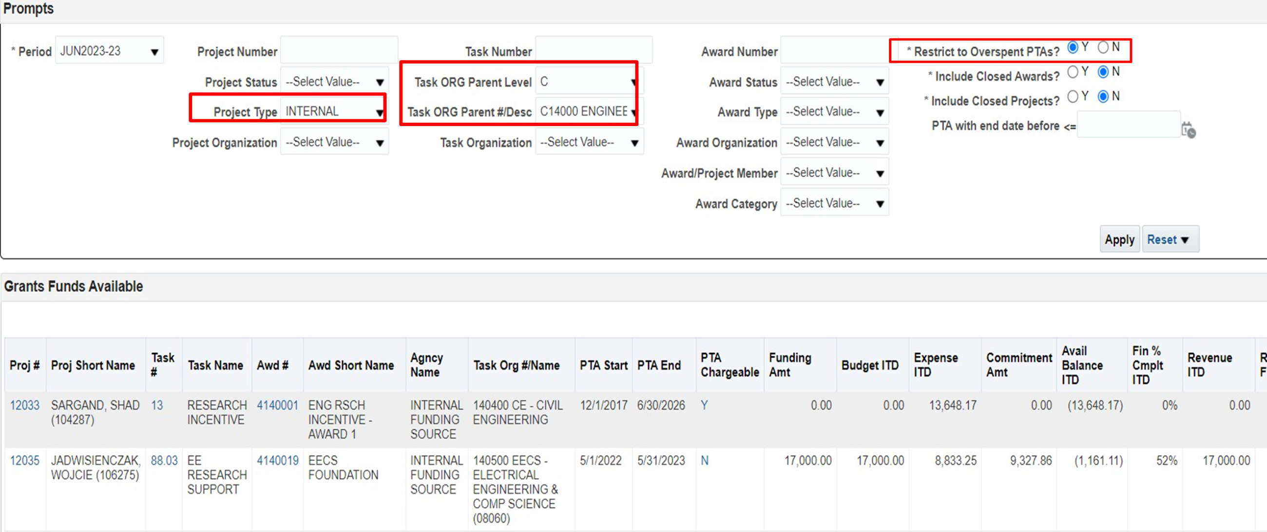This screenshot has height=532, width=1267.
Task: Select Y for Restrict to Overspent PTAs
Action: (x=1073, y=47)
